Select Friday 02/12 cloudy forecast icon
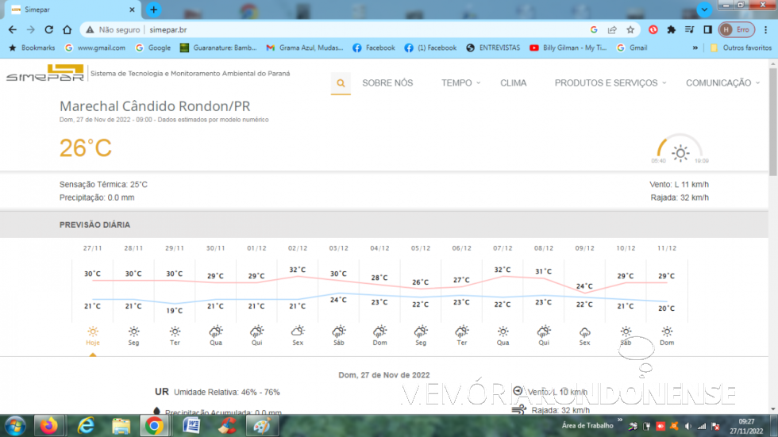 pos(298,331)
